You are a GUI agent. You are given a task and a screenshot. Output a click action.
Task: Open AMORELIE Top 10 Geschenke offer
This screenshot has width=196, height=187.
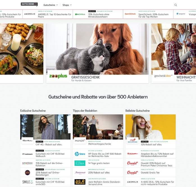coord(54,15)
